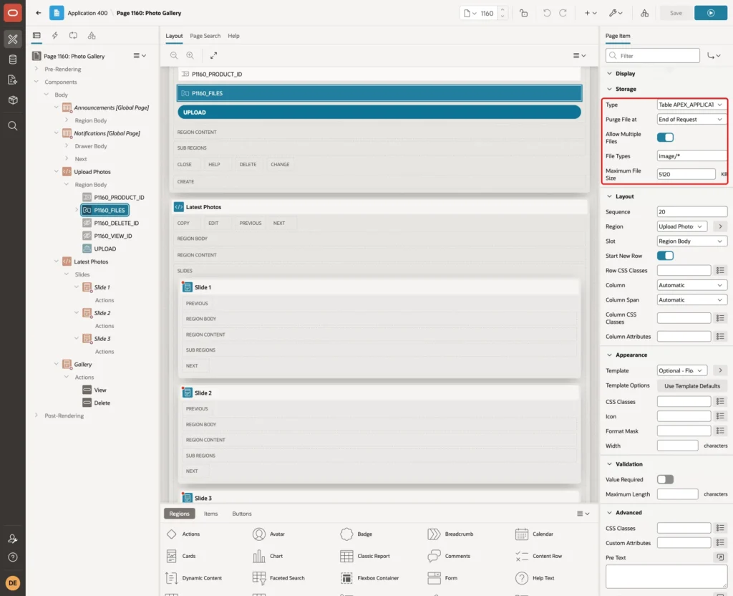Open the tree options menu icon
This screenshot has height=596, width=733.
(x=140, y=56)
